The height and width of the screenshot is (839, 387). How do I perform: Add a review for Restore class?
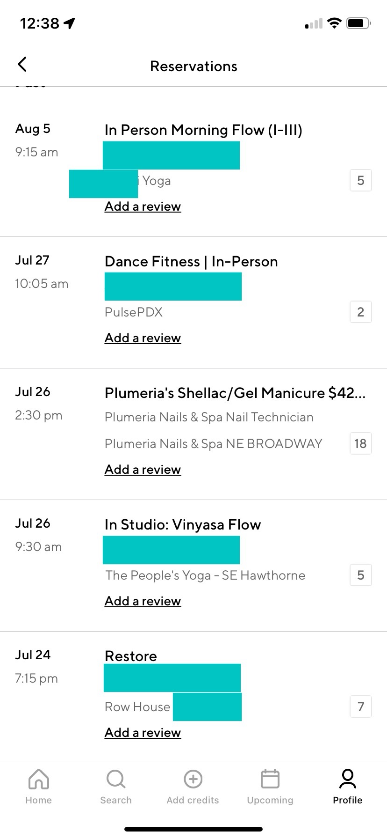tap(143, 733)
